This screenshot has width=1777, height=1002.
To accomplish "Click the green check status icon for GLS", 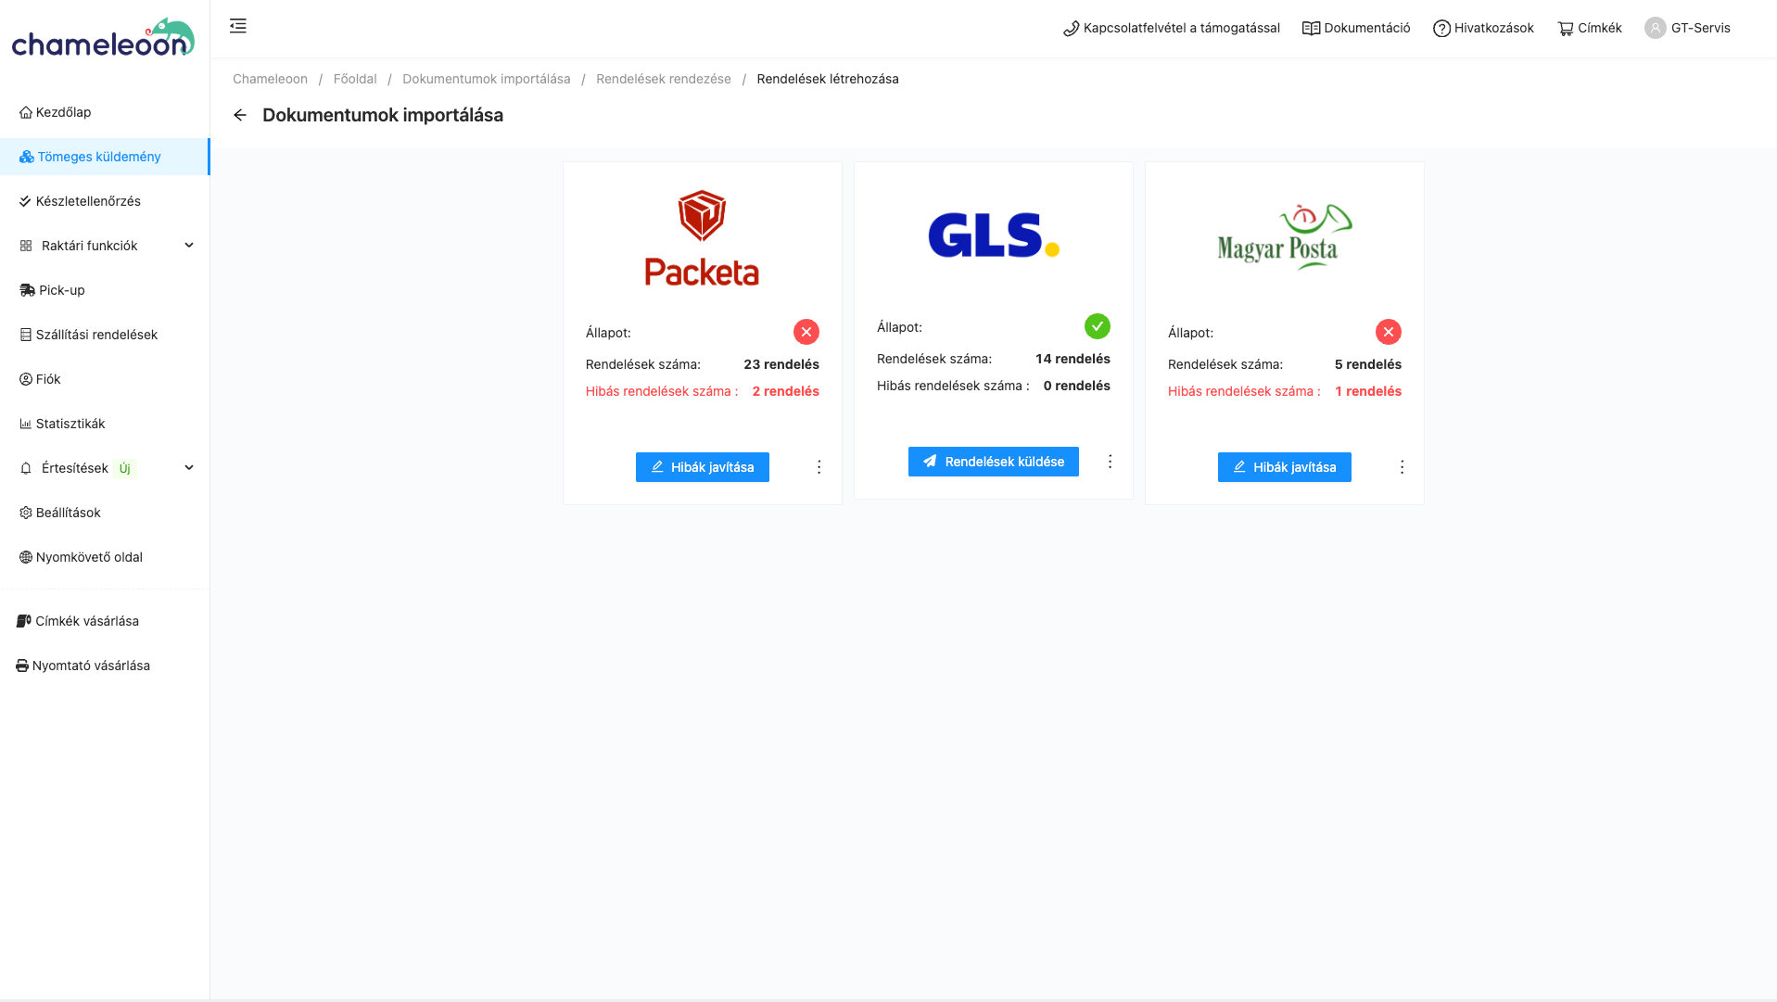I will coord(1098,326).
